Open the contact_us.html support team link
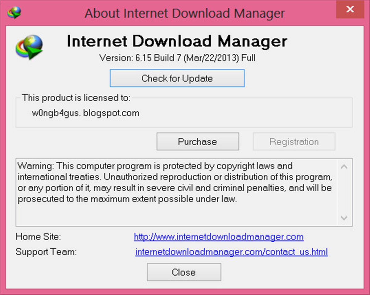 (x=232, y=252)
